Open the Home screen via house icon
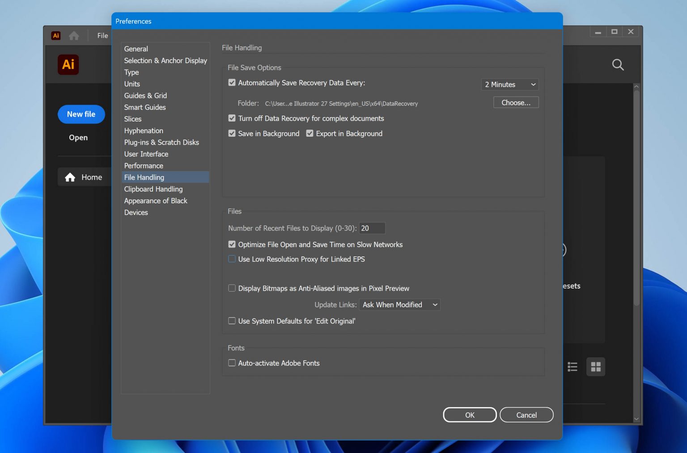The image size is (687, 453). point(74,35)
